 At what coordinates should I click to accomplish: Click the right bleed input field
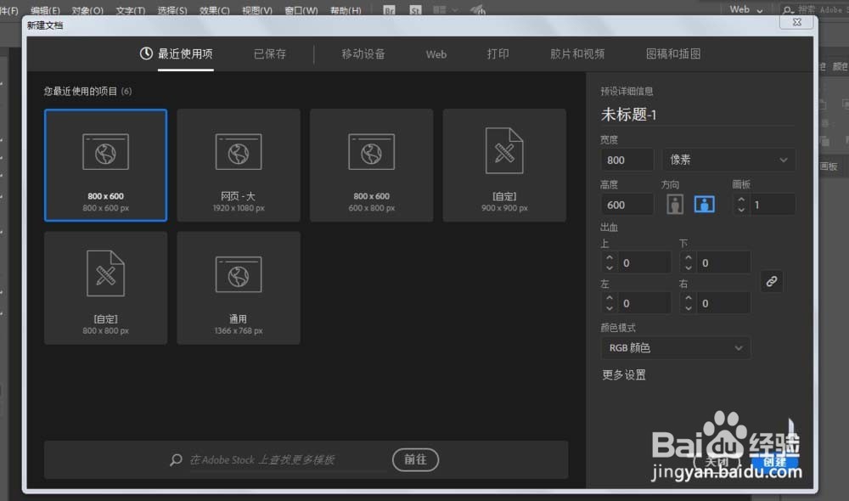click(723, 303)
